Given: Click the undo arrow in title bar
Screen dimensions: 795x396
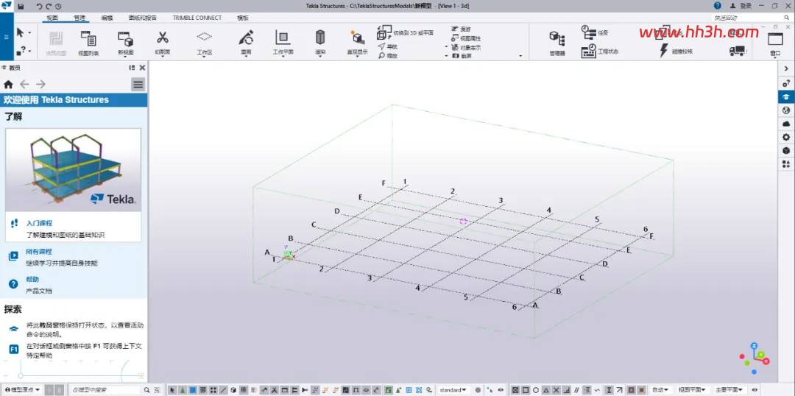Looking at the screenshot, I should [x=40, y=6].
